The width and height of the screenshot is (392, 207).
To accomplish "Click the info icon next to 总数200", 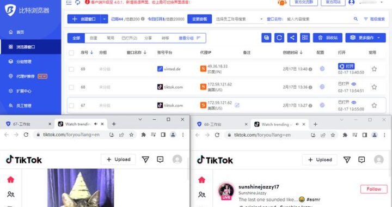I will pyautogui.click(x=143, y=19).
